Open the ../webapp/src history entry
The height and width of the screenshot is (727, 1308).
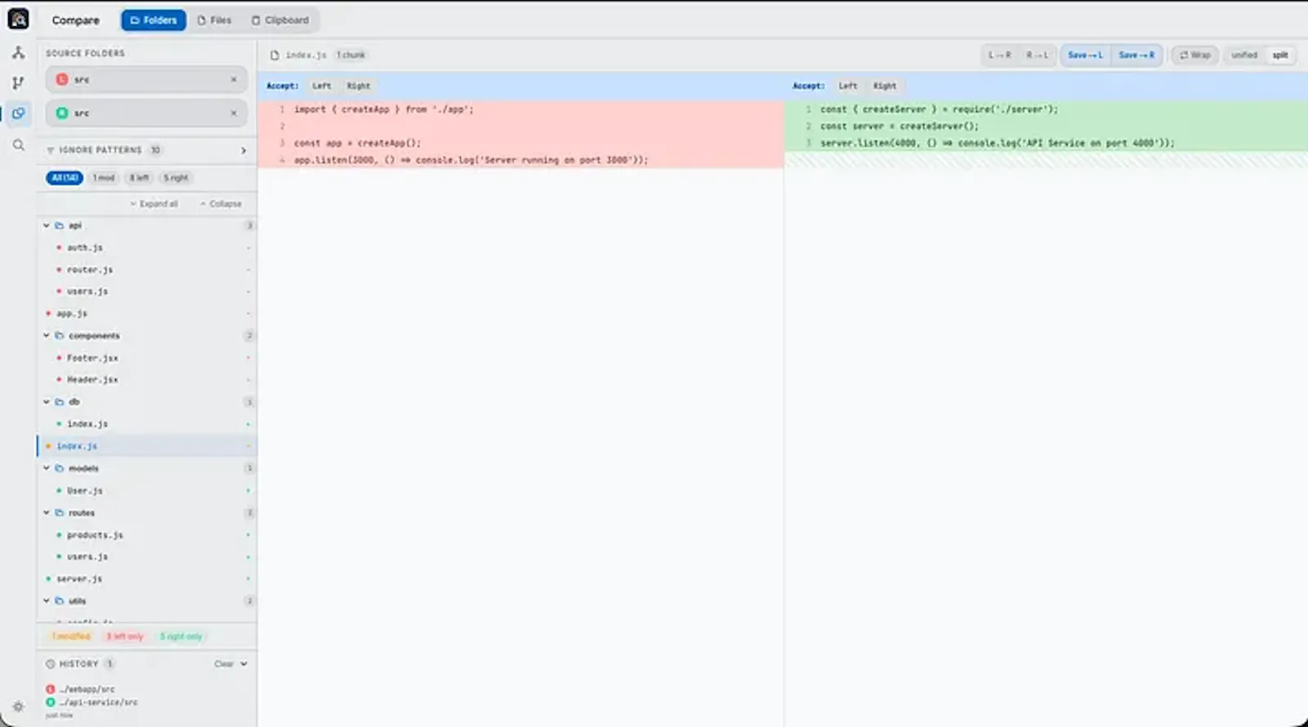tap(87, 689)
